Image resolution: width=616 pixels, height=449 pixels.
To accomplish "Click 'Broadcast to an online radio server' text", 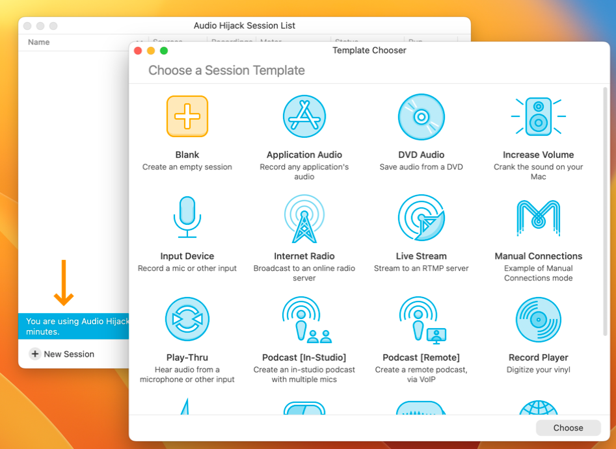I will pyautogui.click(x=304, y=273).
